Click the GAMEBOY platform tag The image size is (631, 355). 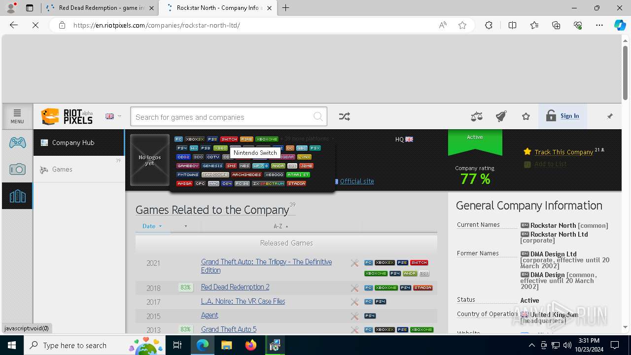click(188, 166)
